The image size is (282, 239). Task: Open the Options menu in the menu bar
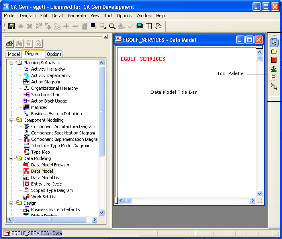pyautogui.click(x=124, y=16)
